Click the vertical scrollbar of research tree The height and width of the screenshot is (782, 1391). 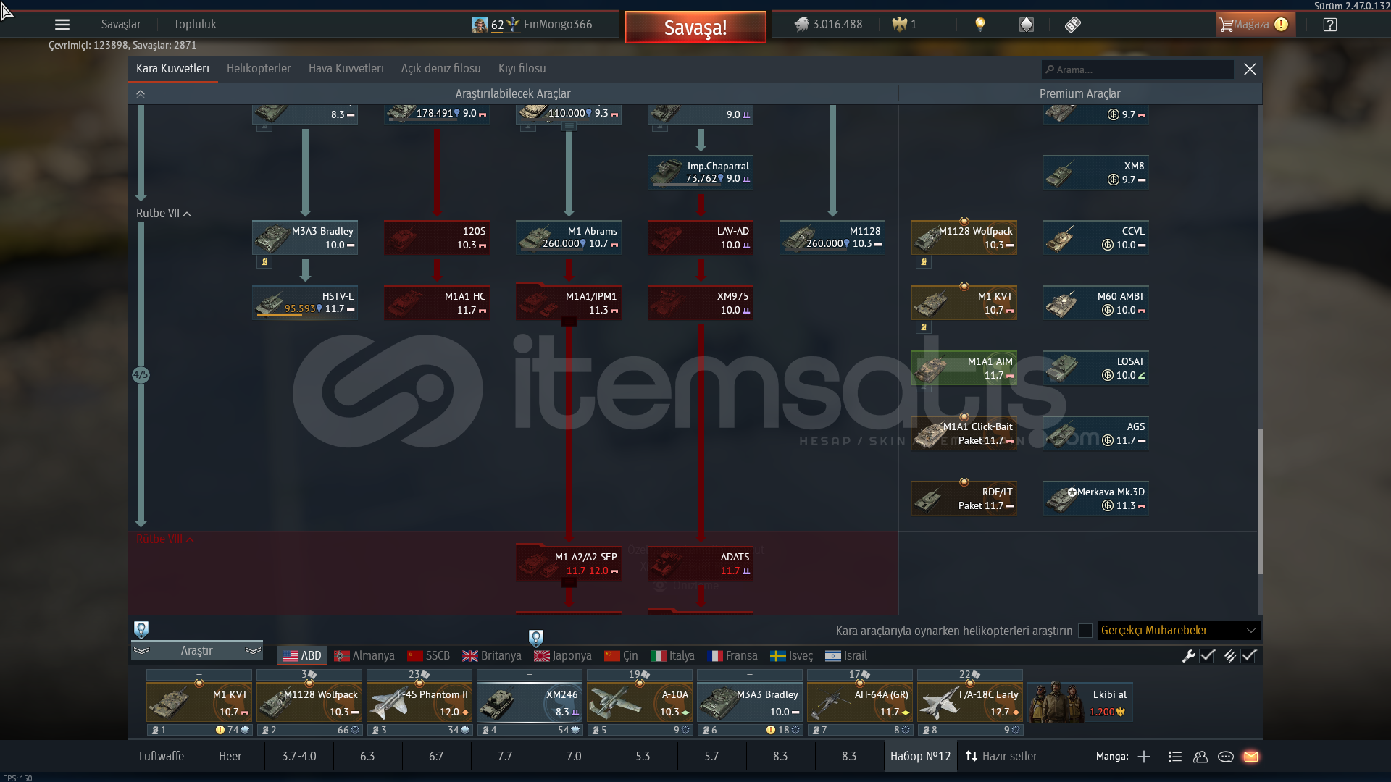tap(1260, 502)
